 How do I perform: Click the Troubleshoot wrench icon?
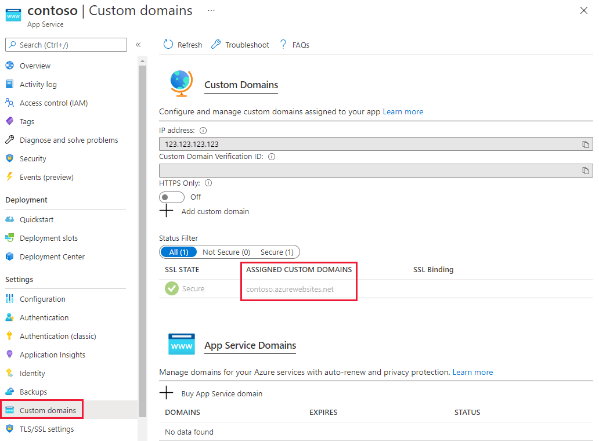click(216, 45)
